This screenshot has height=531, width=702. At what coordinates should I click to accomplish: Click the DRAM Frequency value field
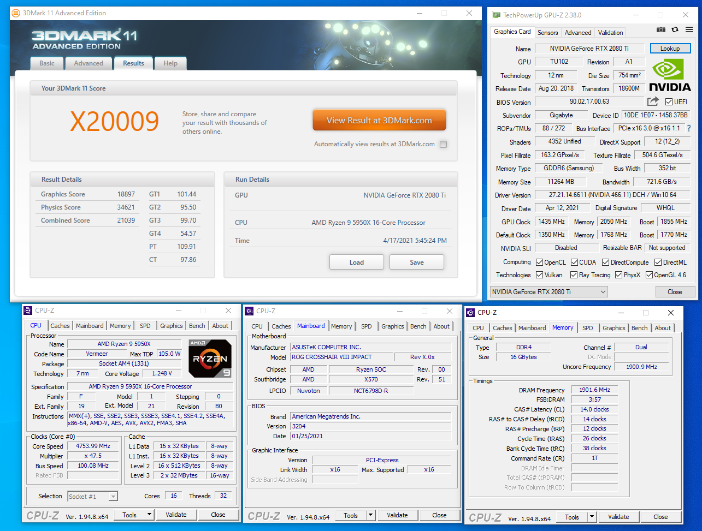point(595,390)
